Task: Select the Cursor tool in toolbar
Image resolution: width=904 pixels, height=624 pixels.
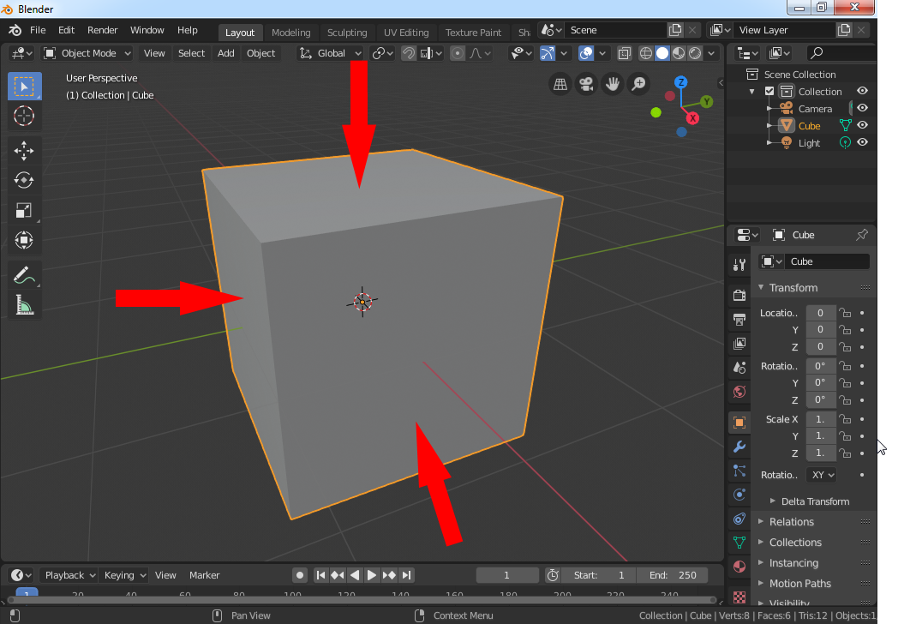Action: click(24, 116)
